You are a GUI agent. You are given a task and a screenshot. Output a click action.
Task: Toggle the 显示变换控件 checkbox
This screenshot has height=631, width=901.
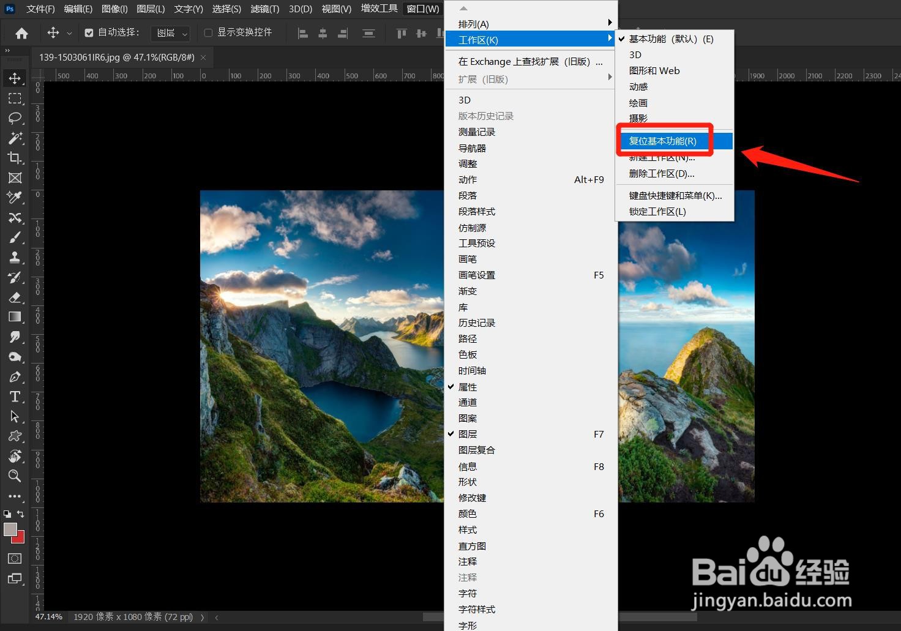(208, 32)
